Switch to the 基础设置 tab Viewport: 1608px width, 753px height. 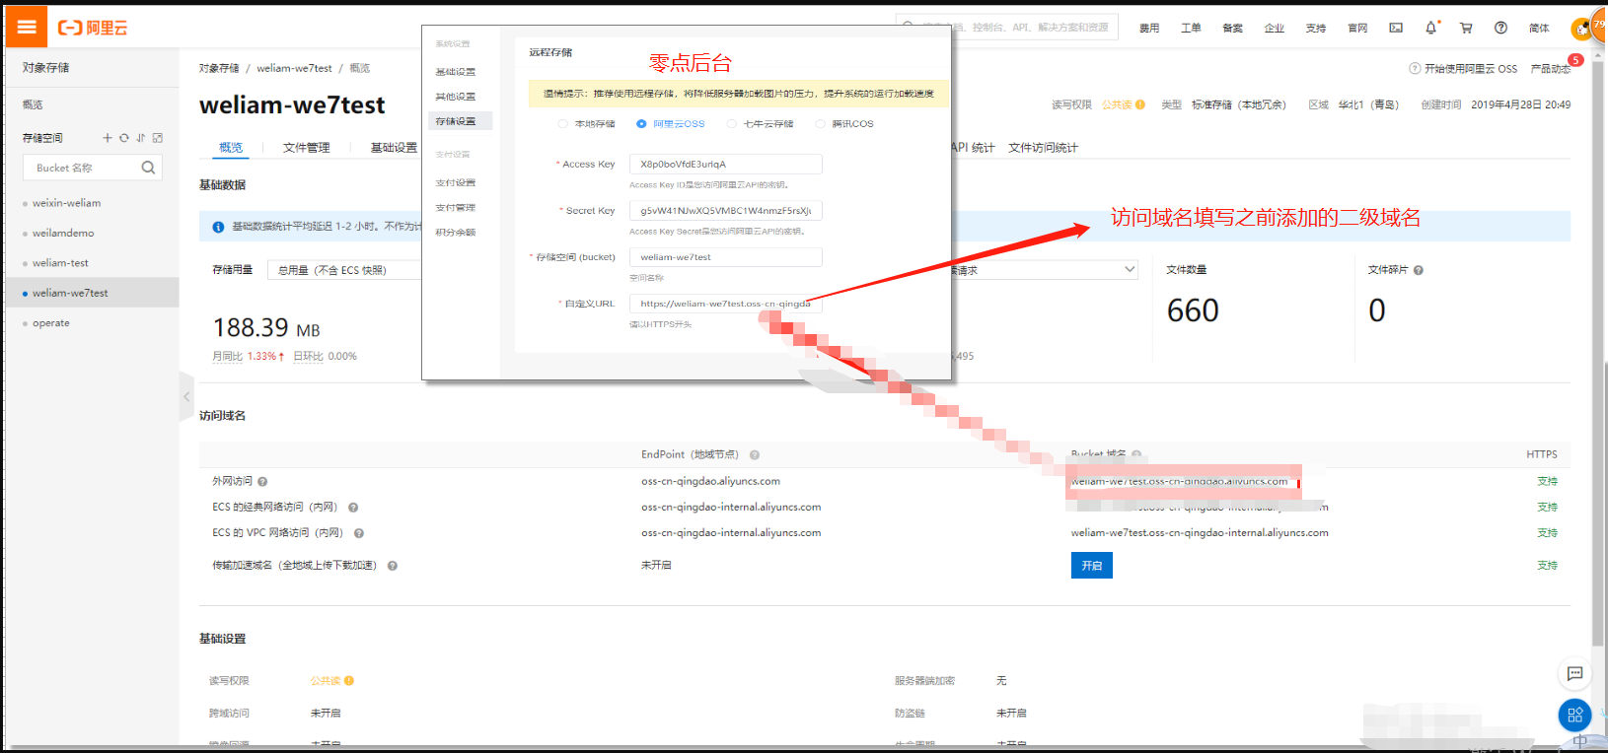pyautogui.click(x=394, y=148)
